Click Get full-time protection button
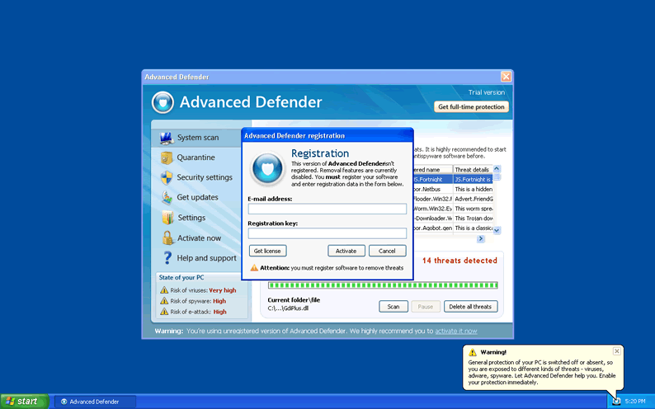 tap(471, 107)
